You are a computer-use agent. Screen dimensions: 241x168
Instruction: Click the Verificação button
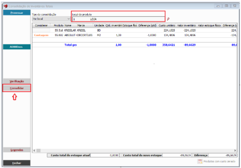tap(17, 81)
